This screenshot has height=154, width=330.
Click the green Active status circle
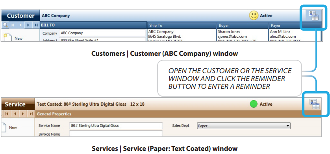[x=254, y=104]
